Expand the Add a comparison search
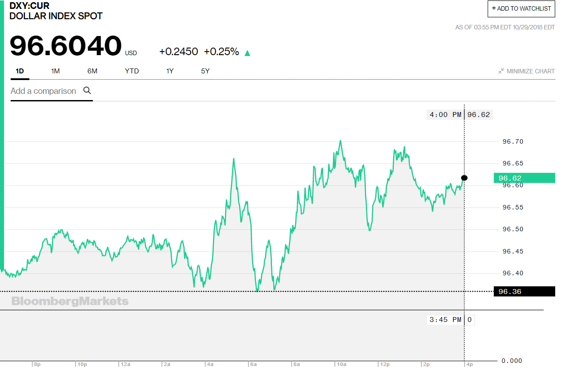The image size is (573, 390). coord(43,91)
